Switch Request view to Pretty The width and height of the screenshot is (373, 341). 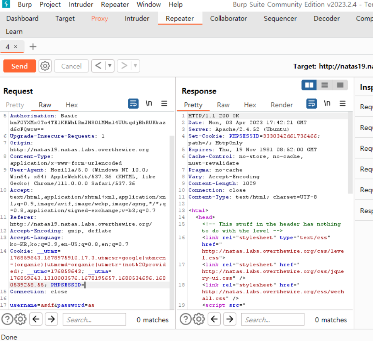click(15, 105)
